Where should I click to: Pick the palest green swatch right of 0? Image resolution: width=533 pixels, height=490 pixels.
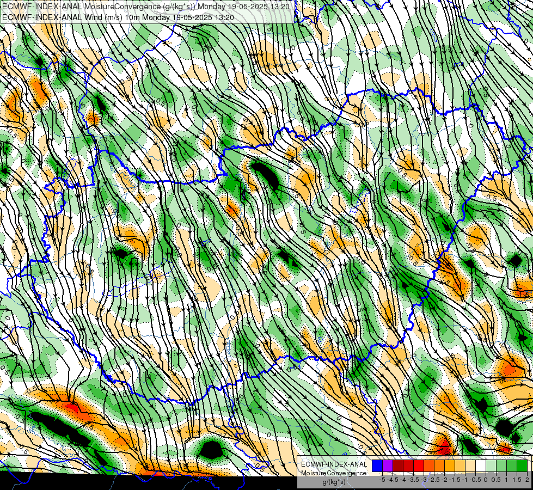(491, 466)
